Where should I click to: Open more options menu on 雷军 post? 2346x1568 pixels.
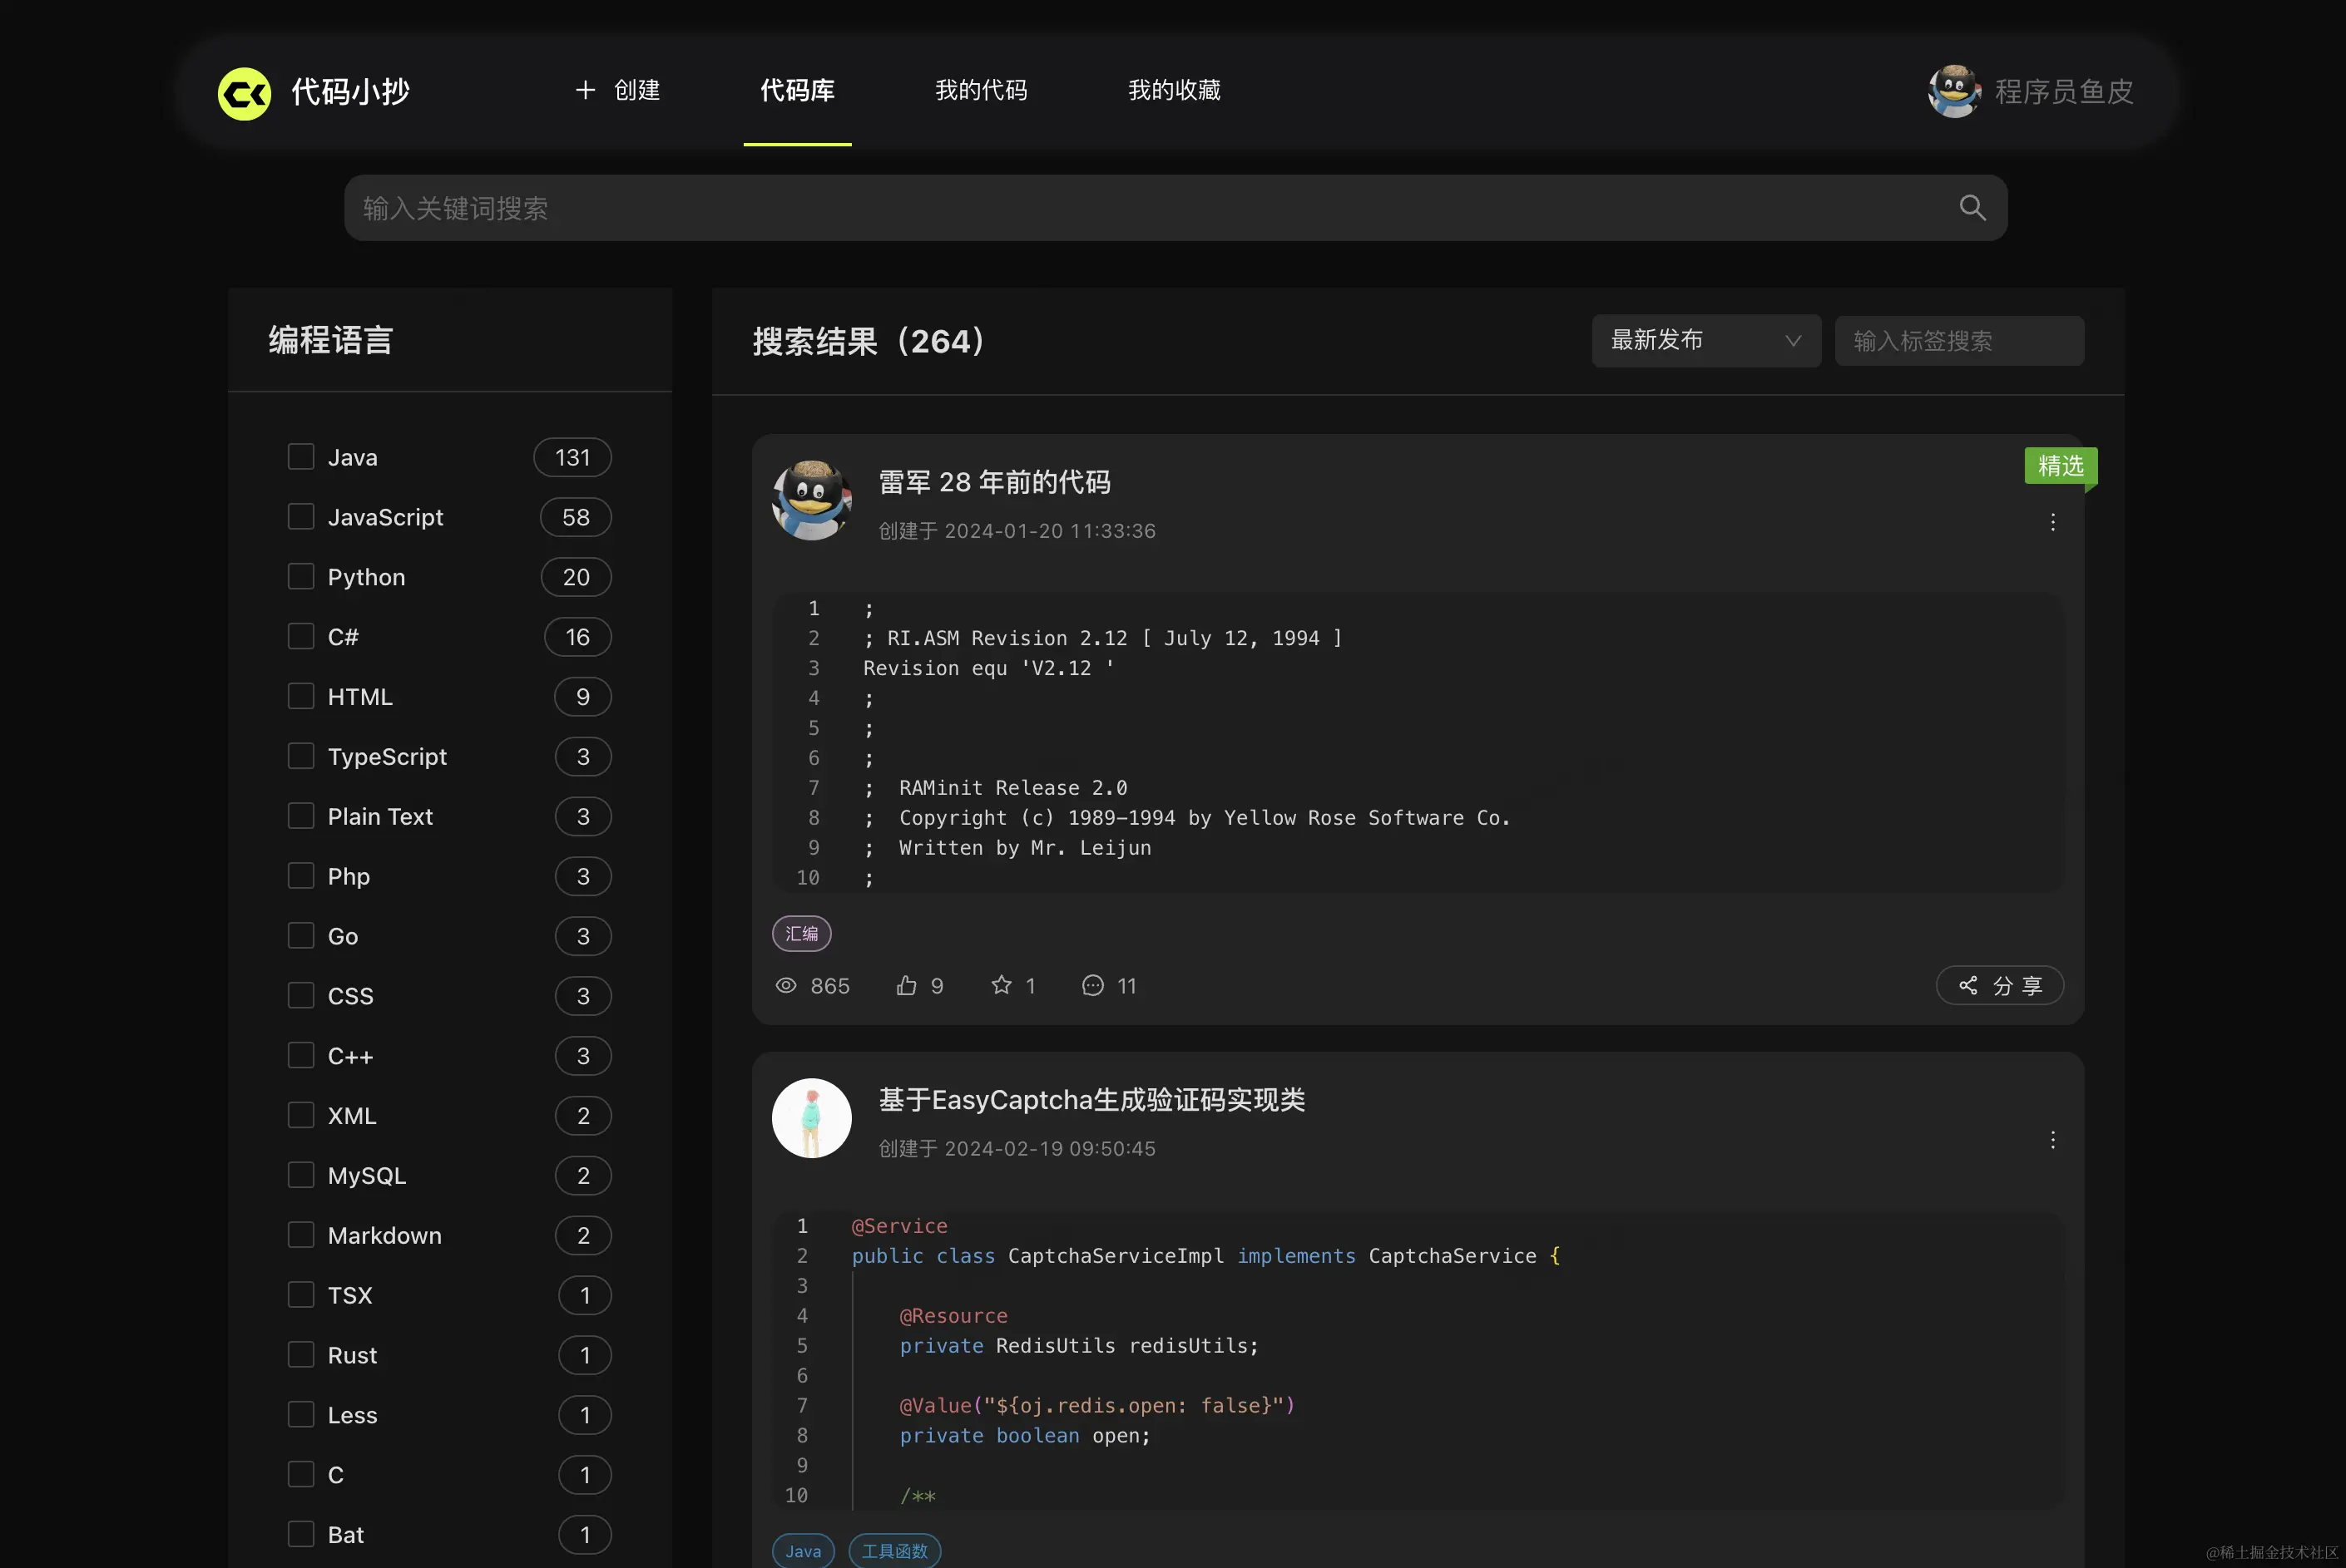(x=2052, y=522)
